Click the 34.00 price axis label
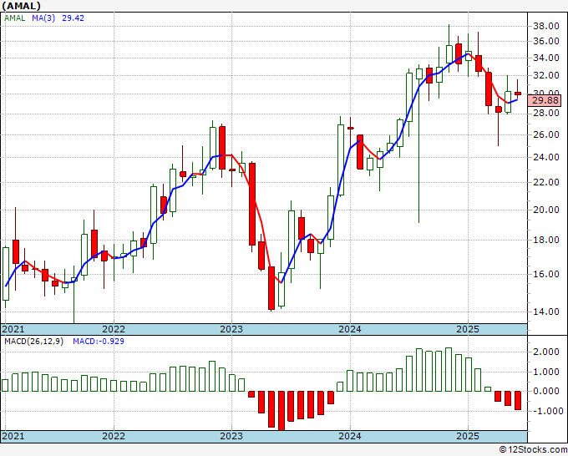The height and width of the screenshot is (456, 568). tap(546, 58)
